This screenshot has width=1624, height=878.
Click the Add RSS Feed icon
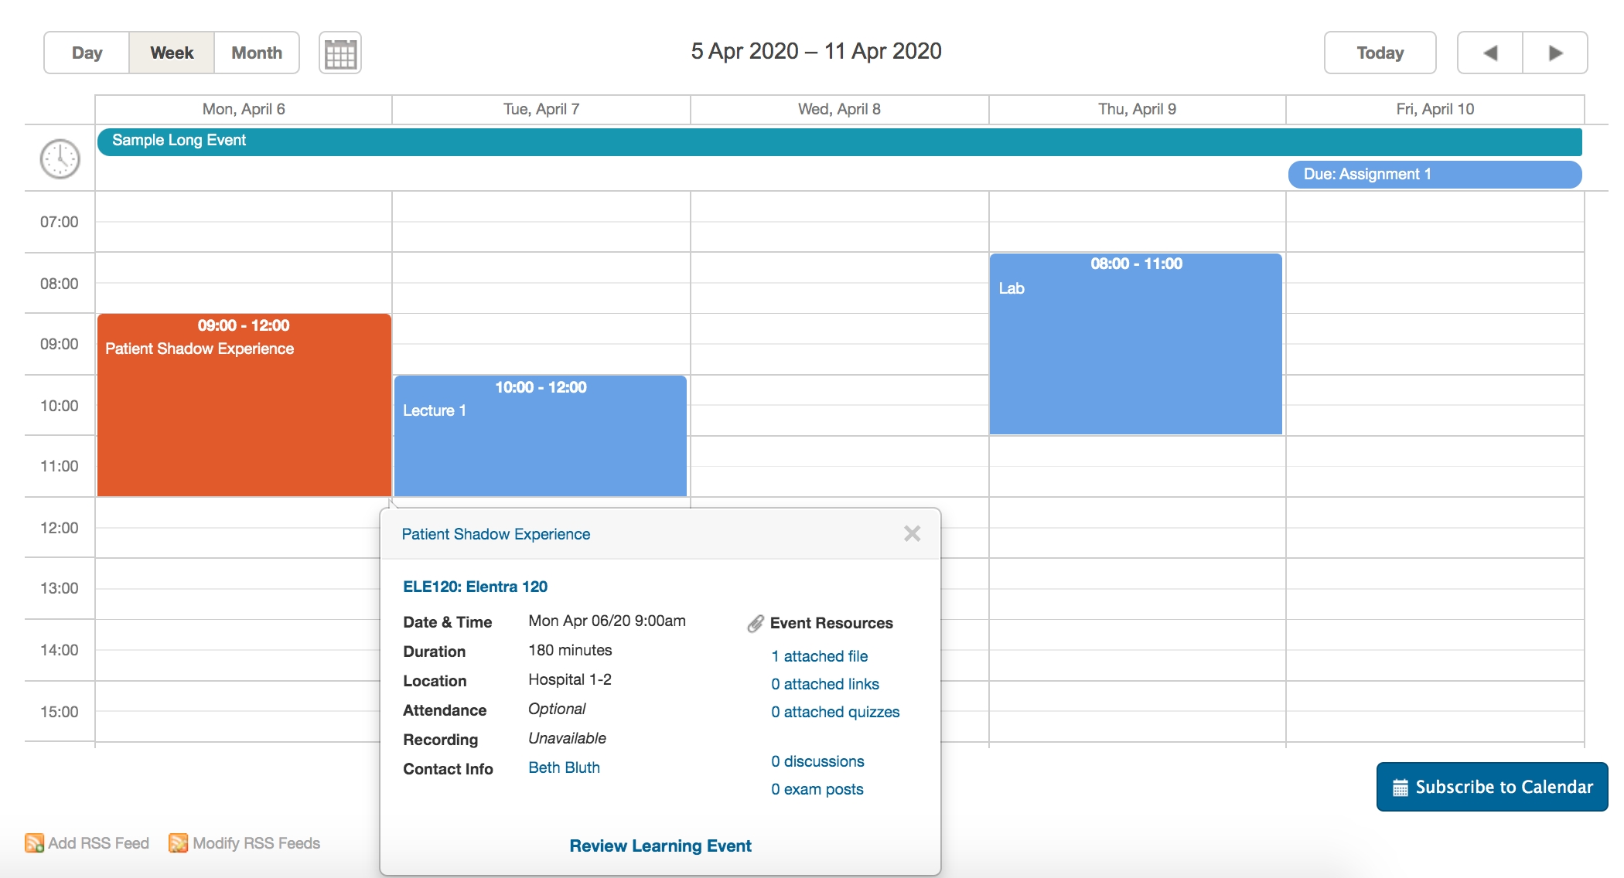point(34,843)
